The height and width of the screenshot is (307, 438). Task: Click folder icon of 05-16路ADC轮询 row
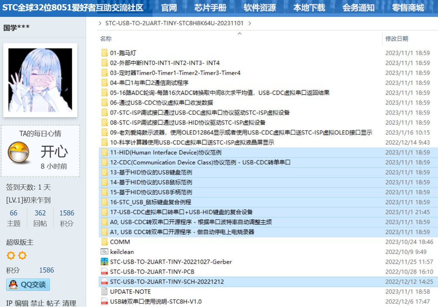104,93
